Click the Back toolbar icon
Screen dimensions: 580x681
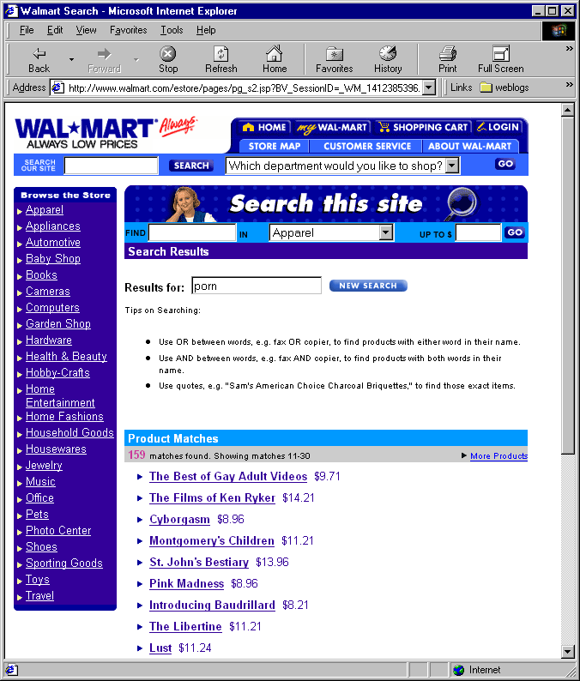click(39, 54)
